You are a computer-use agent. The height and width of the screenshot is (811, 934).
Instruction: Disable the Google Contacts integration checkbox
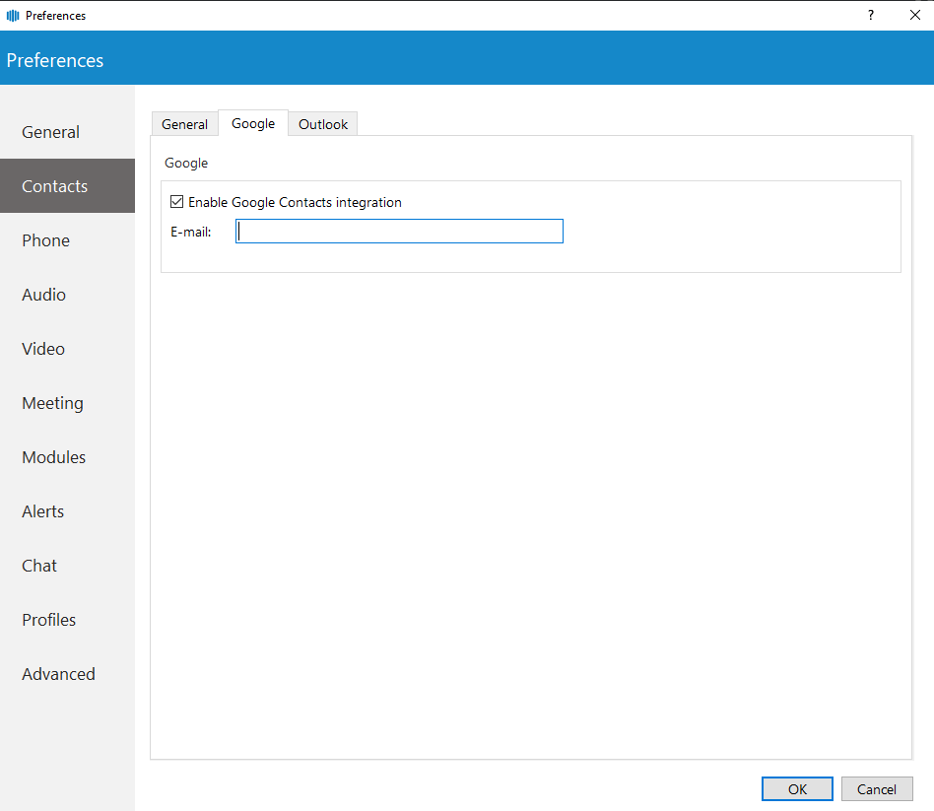(177, 202)
